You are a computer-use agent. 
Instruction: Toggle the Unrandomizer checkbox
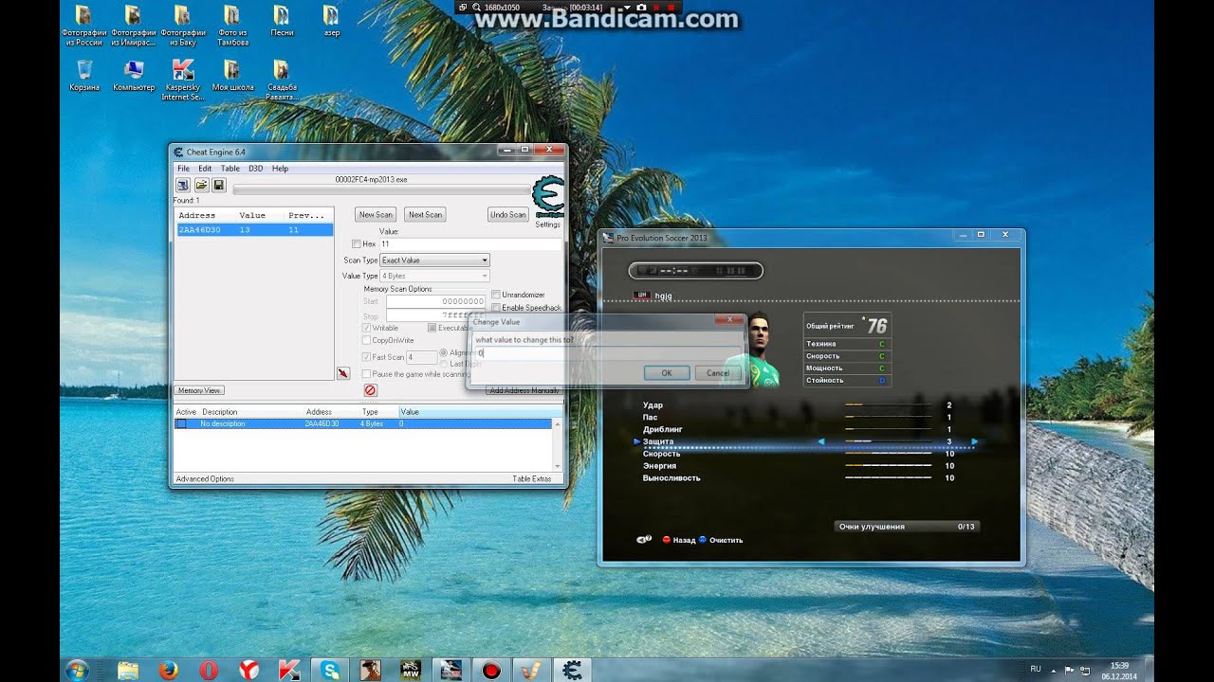(x=496, y=295)
